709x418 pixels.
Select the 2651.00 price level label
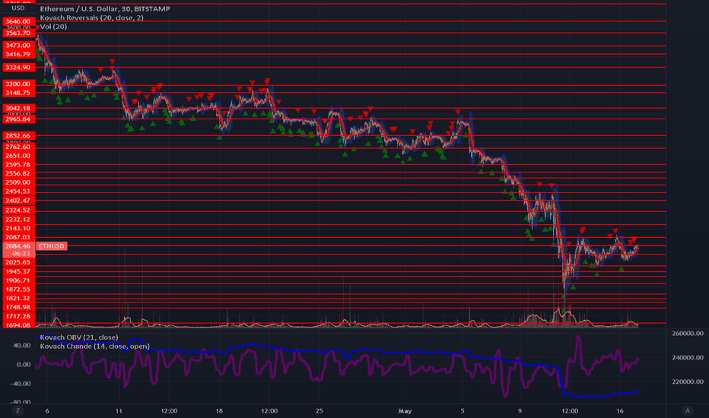pos(18,156)
